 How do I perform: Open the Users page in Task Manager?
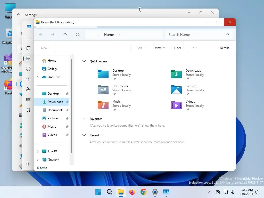point(28,89)
